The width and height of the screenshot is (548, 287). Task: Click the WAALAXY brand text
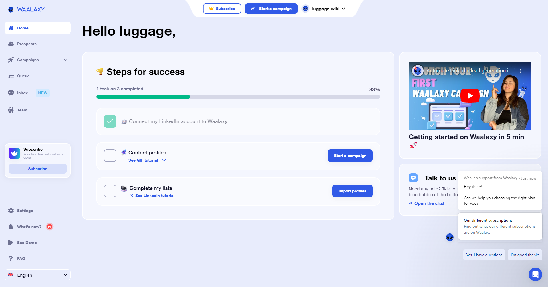31,9
